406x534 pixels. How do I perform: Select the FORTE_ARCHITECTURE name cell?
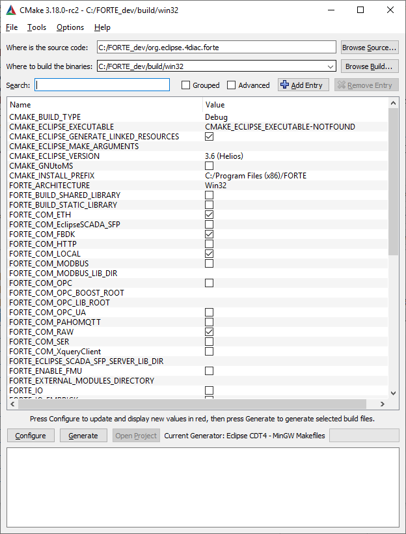point(49,186)
